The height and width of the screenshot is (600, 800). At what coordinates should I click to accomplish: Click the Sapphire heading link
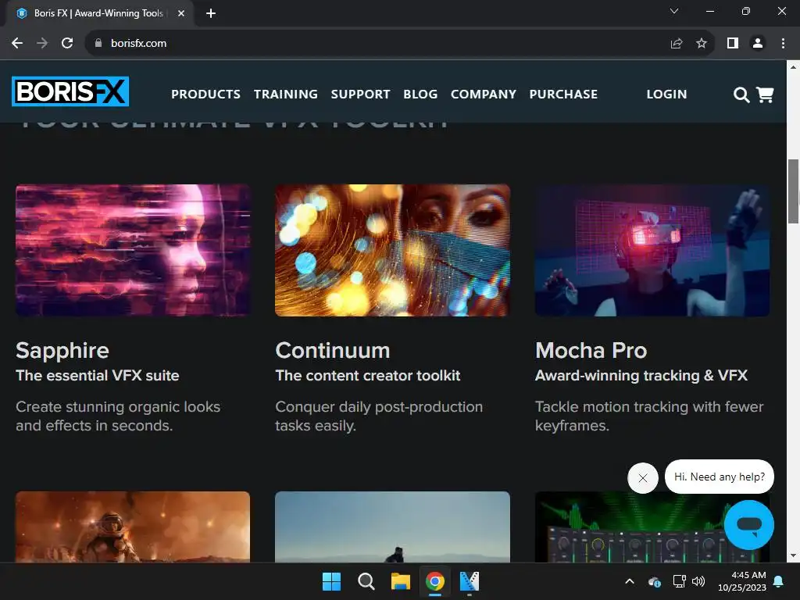tap(62, 351)
